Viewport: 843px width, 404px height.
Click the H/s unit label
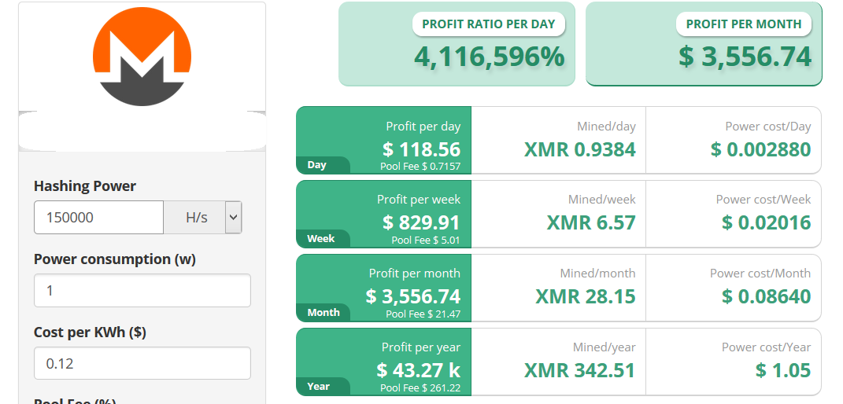pyautogui.click(x=197, y=217)
